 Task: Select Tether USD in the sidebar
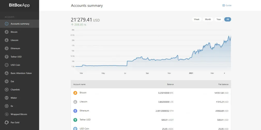pos(19,57)
